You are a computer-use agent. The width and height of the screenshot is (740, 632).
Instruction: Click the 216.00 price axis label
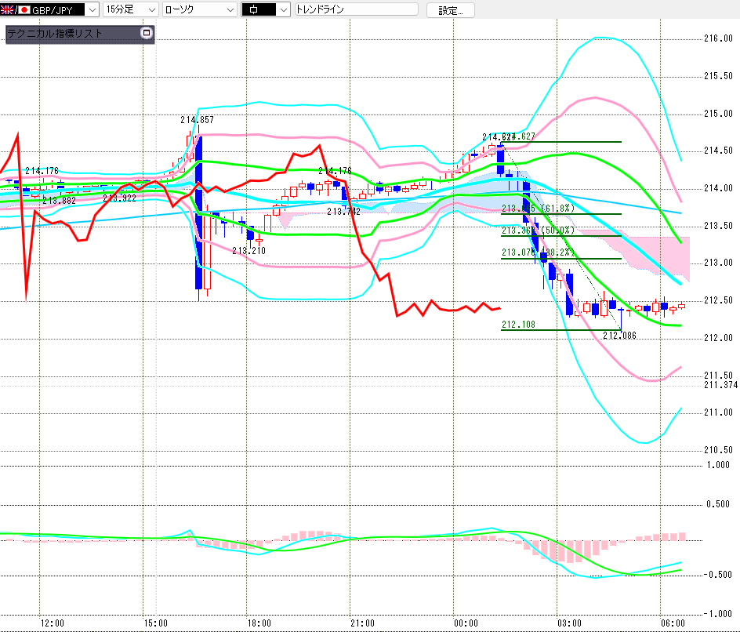(x=718, y=38)
